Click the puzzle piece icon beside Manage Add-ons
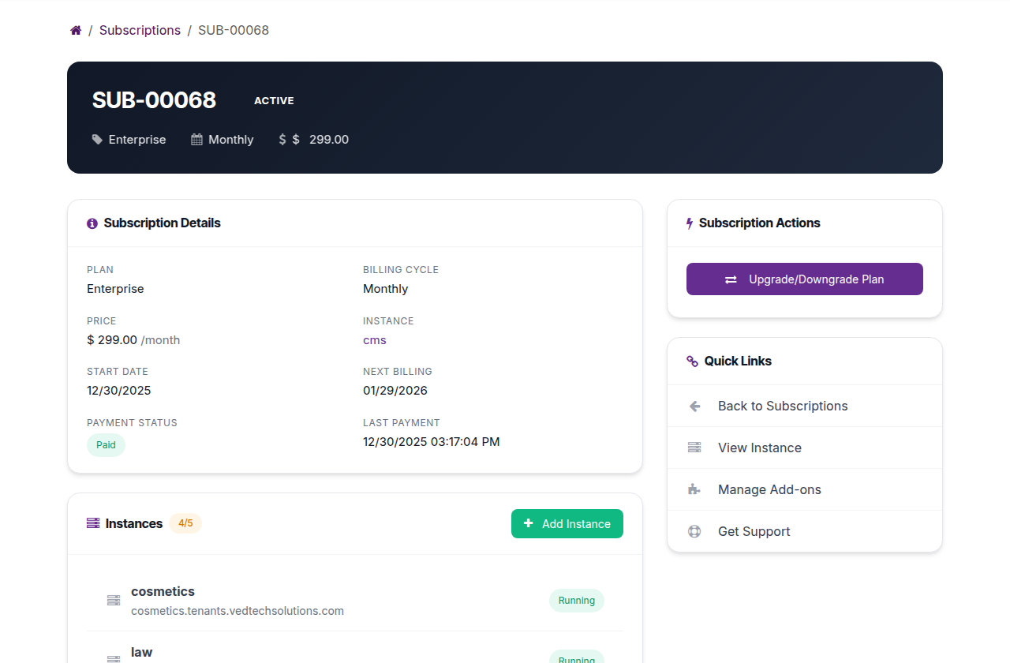Viewport: 1010px width, 663px height. (694, 489)
